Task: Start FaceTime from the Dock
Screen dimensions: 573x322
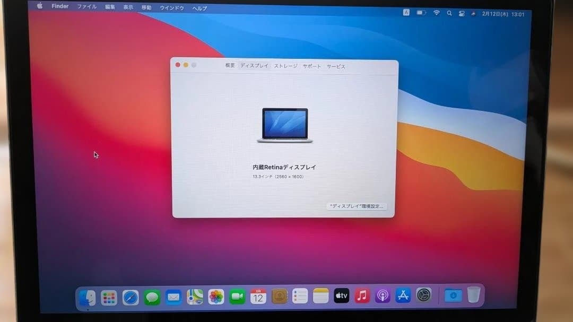Action: click(x=237, y=297)
